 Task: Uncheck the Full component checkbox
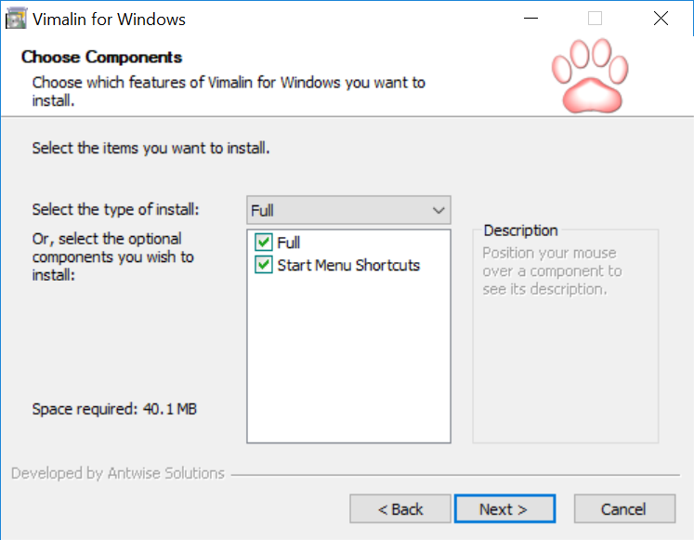click(264, 242)
